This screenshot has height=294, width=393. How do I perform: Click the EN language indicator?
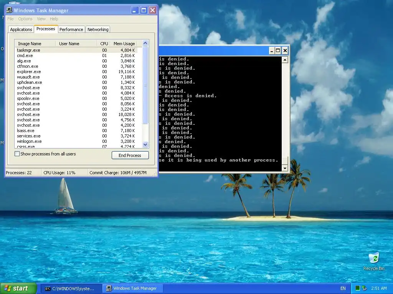click(343, 288)
